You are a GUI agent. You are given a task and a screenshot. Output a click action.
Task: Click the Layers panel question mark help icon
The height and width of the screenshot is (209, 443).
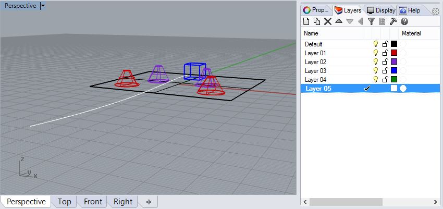click(x=404, y=21)
